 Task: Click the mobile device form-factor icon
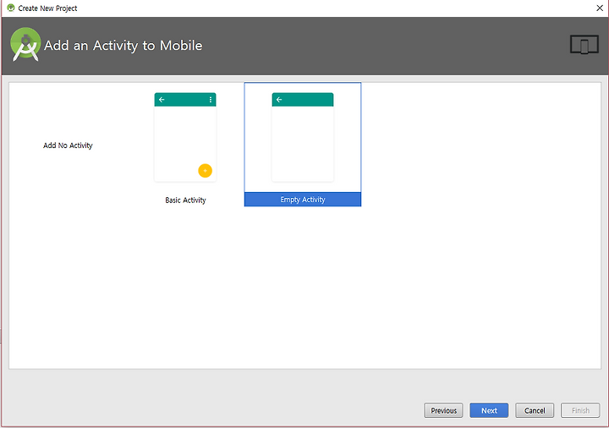[x=584, y=45]
